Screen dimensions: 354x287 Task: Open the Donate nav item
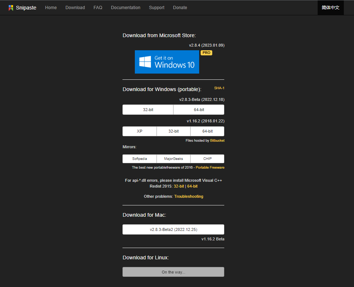(180, 8)
